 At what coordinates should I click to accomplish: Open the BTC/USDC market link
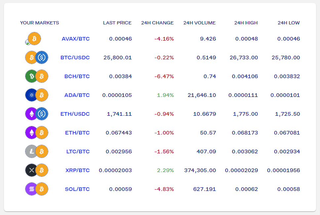coord(75,58)
